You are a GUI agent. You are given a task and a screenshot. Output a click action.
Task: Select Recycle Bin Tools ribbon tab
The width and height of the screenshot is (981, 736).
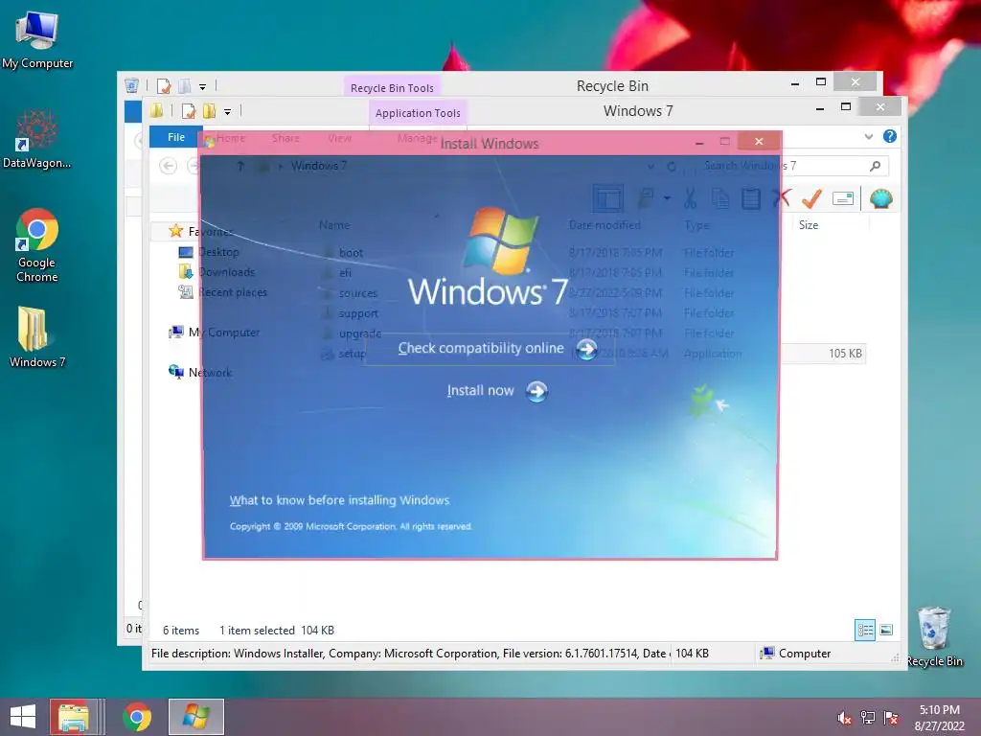pyautogui.click(x=392, y=88)
